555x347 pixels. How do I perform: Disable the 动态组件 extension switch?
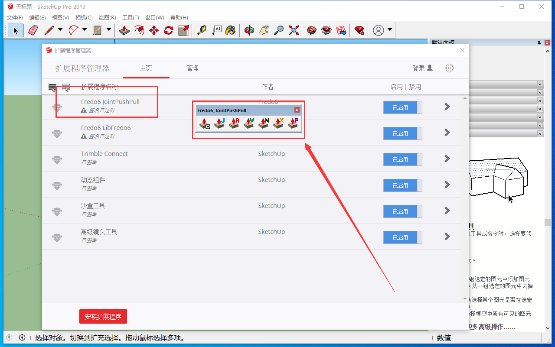coord(403,185)
